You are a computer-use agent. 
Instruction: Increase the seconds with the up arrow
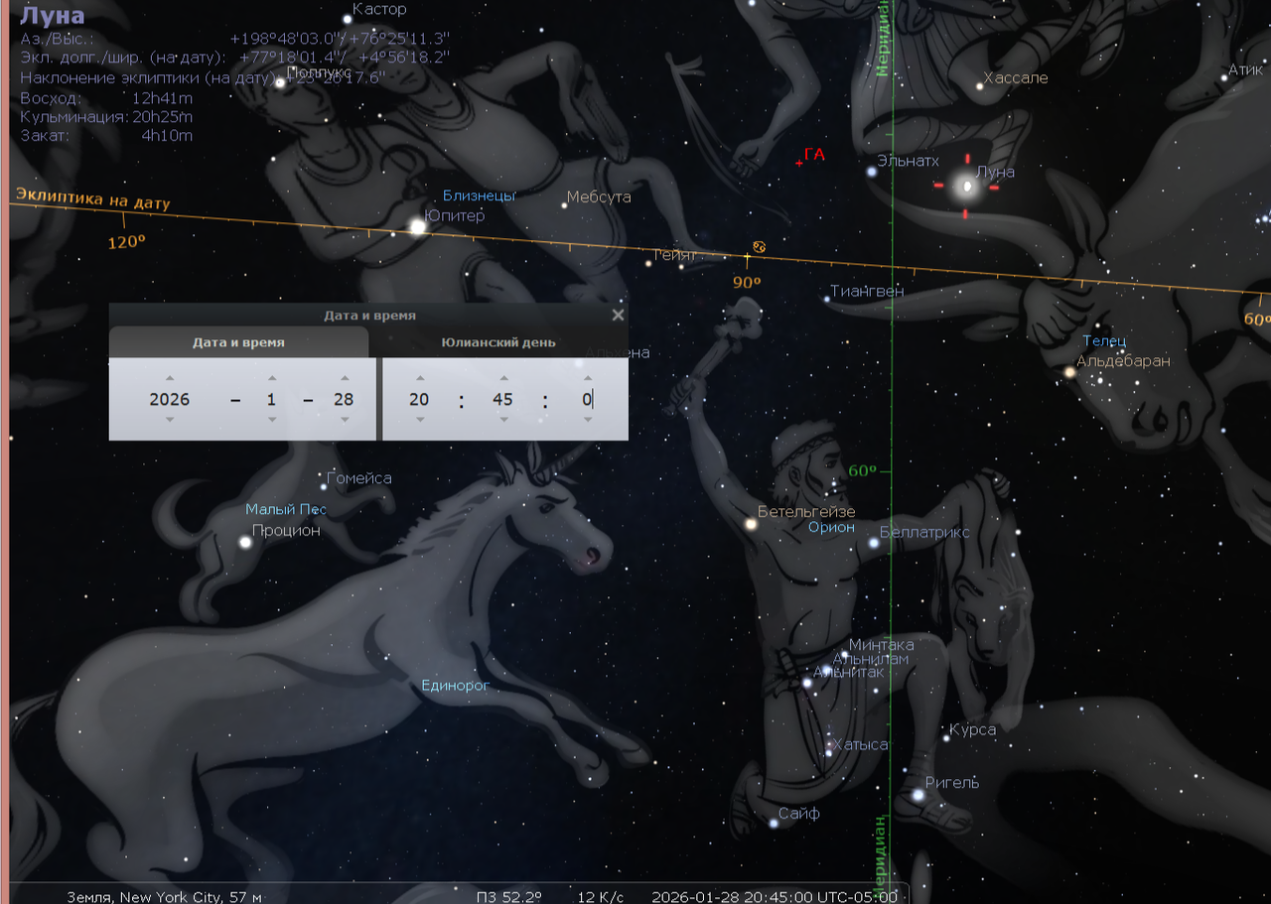(x=588, y=378)
